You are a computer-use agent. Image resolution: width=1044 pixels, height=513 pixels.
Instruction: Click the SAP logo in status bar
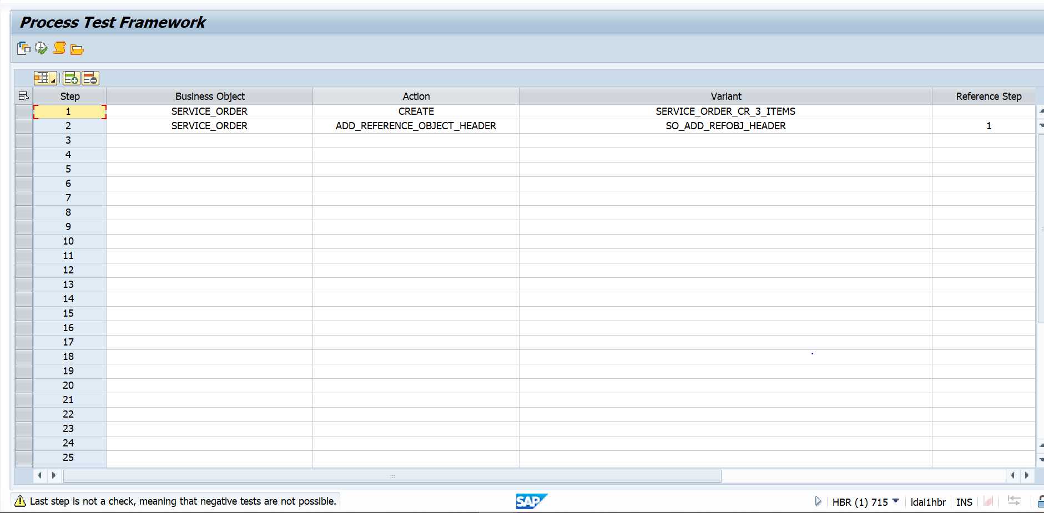(x=531, y=501)
